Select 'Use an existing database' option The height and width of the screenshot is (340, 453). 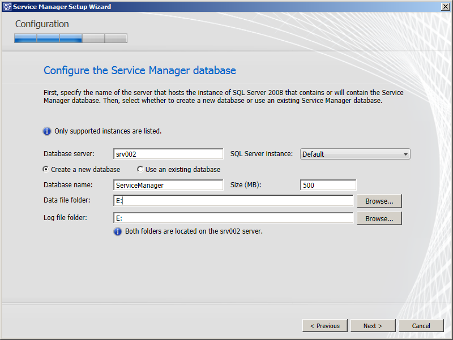[x=140, y=169]
